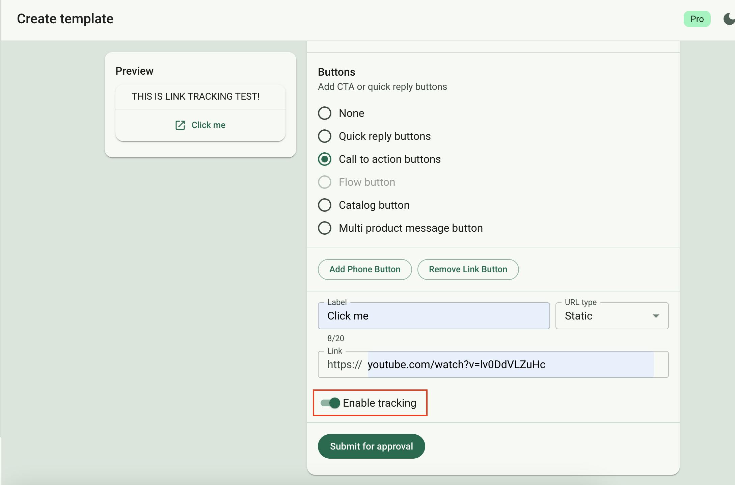
Task: Click the 8/20 character counter
Action: [x=336, y=338]
